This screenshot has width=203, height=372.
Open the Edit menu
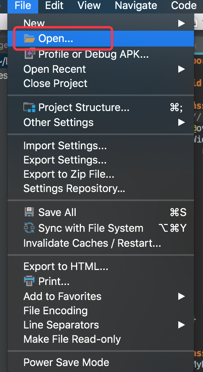pos(54,5)
